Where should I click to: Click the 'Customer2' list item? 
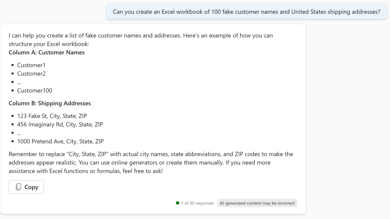pyautogui.click(x=31, y=74)
